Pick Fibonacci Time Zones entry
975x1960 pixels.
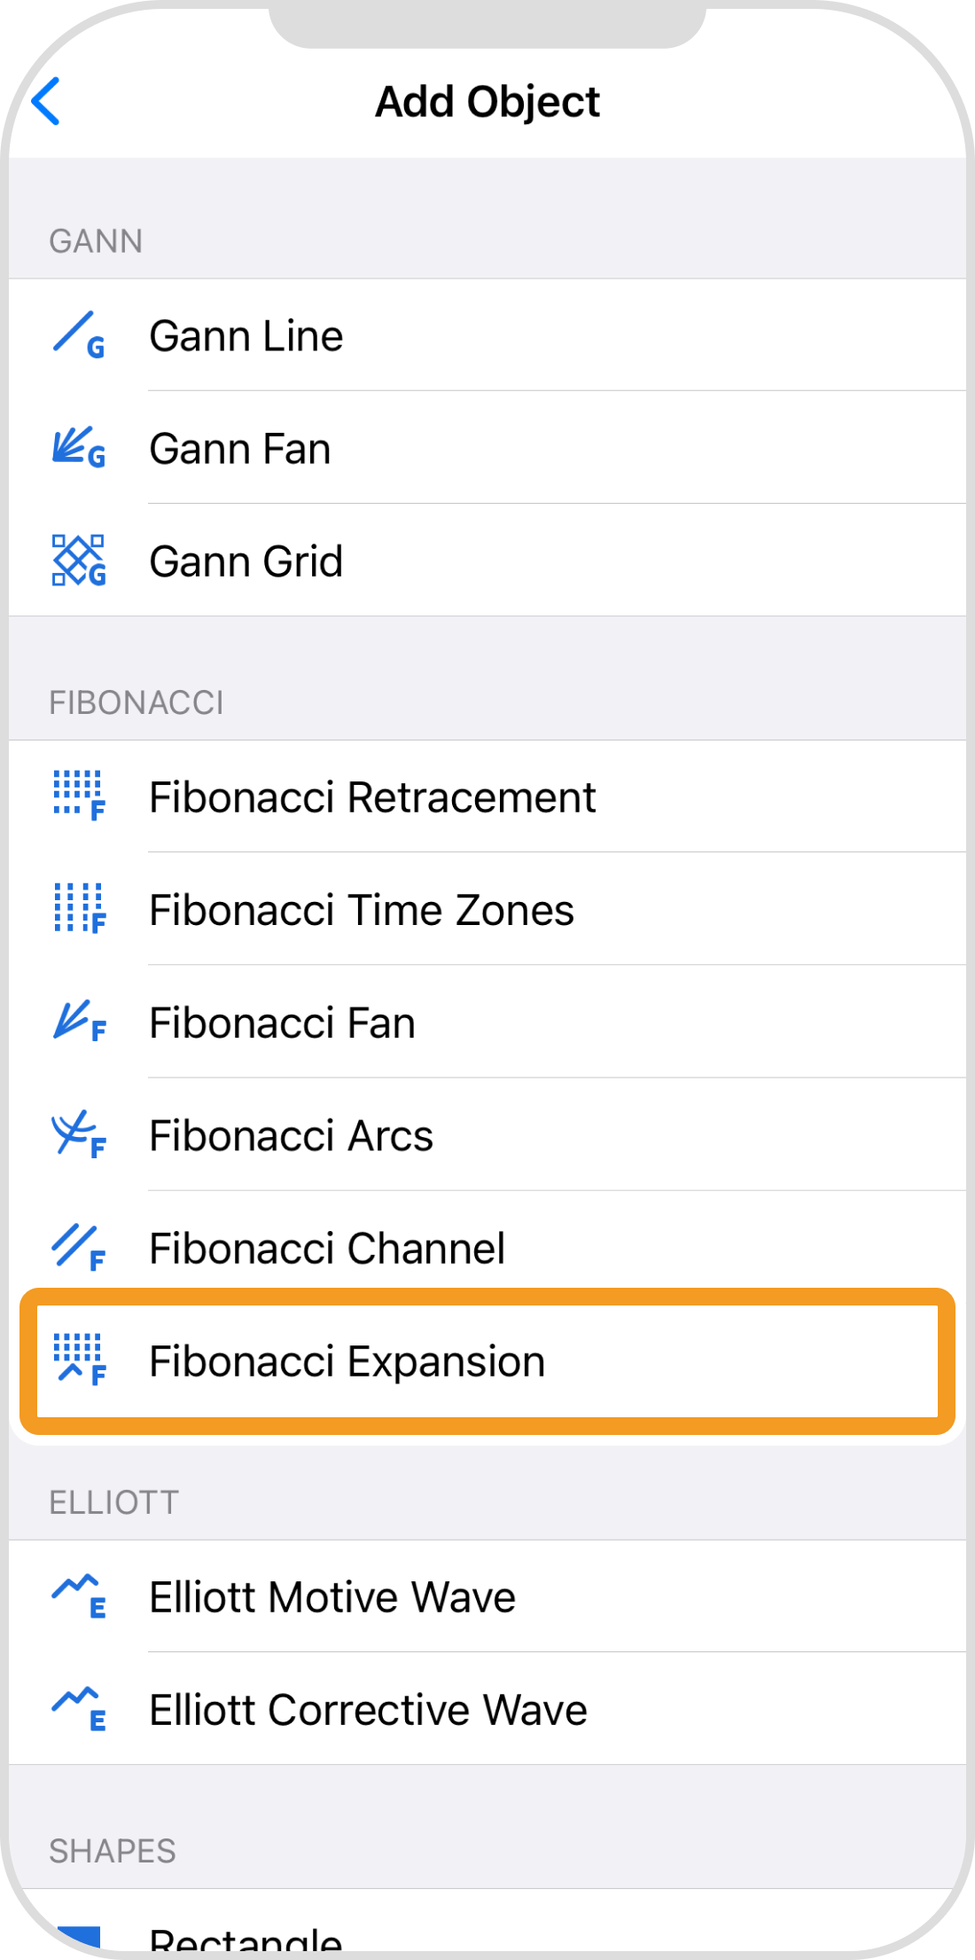(362, 910)
